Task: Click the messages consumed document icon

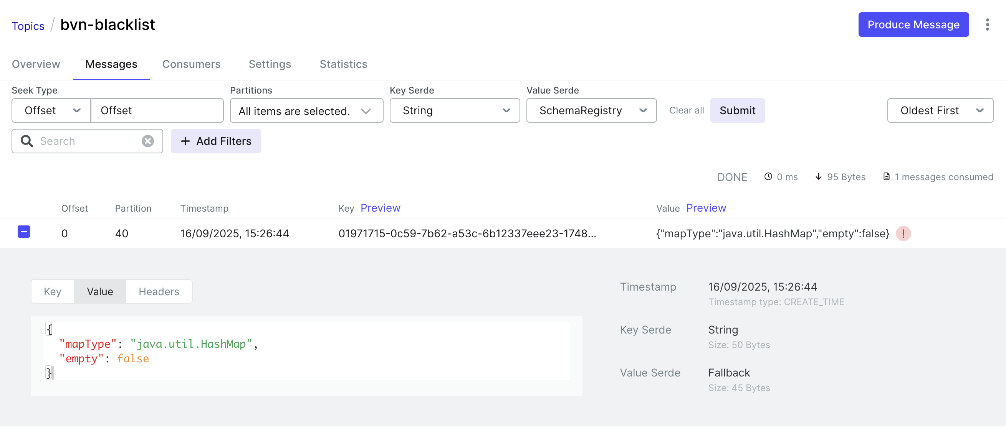Action: click(886, 177)
